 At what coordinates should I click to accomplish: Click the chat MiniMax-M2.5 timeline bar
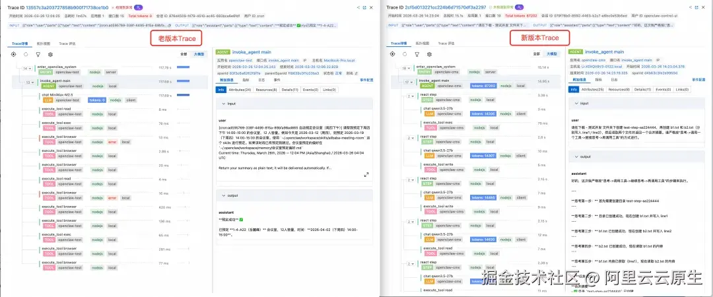pyautogui.click(x=184, y=96)
